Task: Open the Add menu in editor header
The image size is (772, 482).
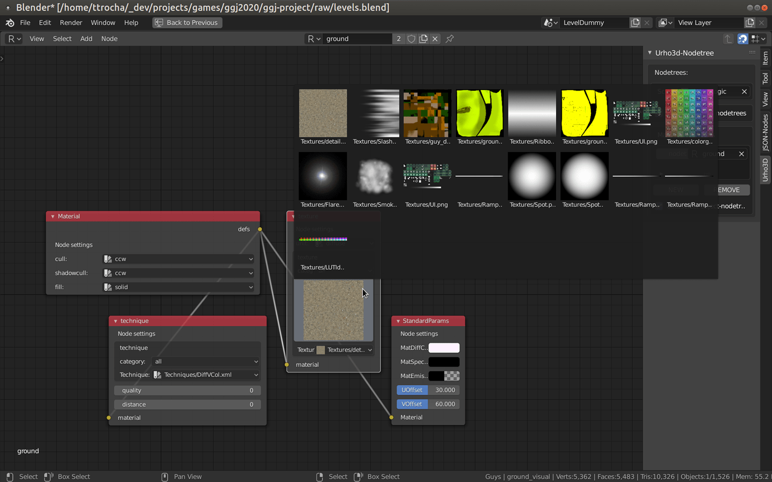Action: coord(86,39)
